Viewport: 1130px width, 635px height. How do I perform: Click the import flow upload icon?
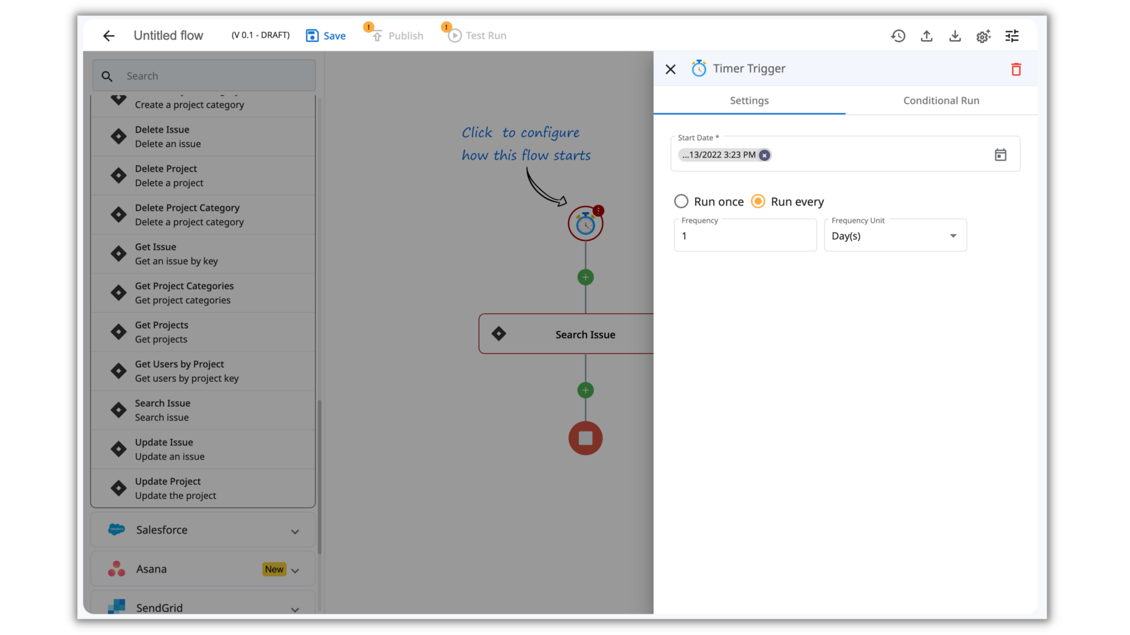[x=926, y=35]
